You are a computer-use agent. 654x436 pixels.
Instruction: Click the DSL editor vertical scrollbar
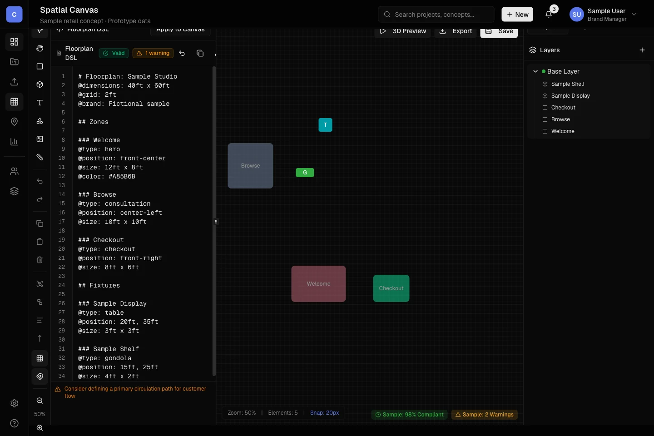tap(214, 221)
